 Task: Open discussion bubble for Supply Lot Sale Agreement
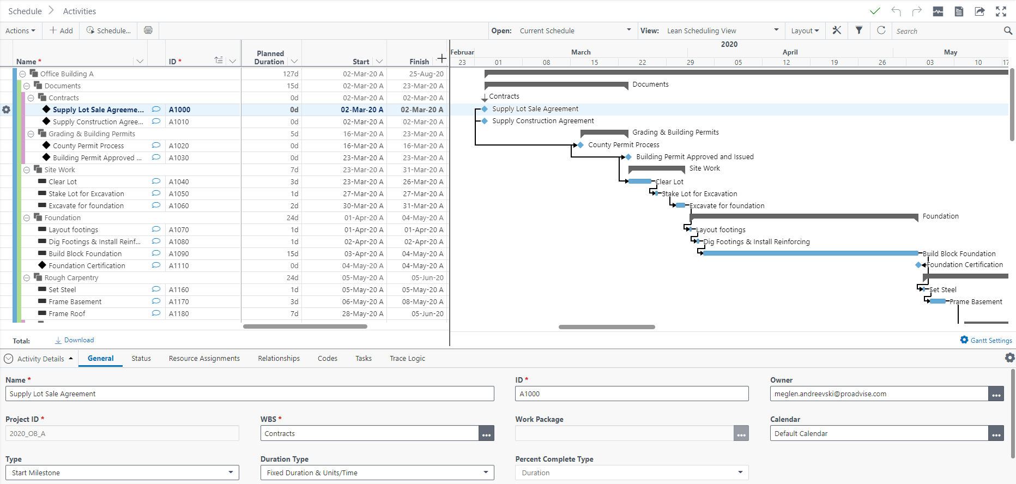click(156, 110)
